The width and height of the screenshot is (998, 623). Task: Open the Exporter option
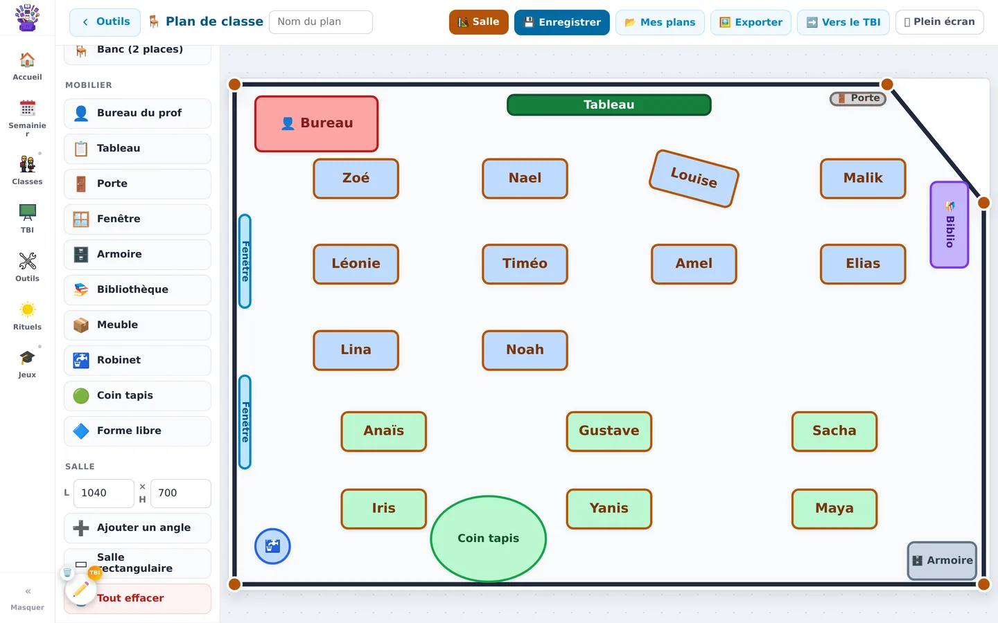[x=751, y=22]
